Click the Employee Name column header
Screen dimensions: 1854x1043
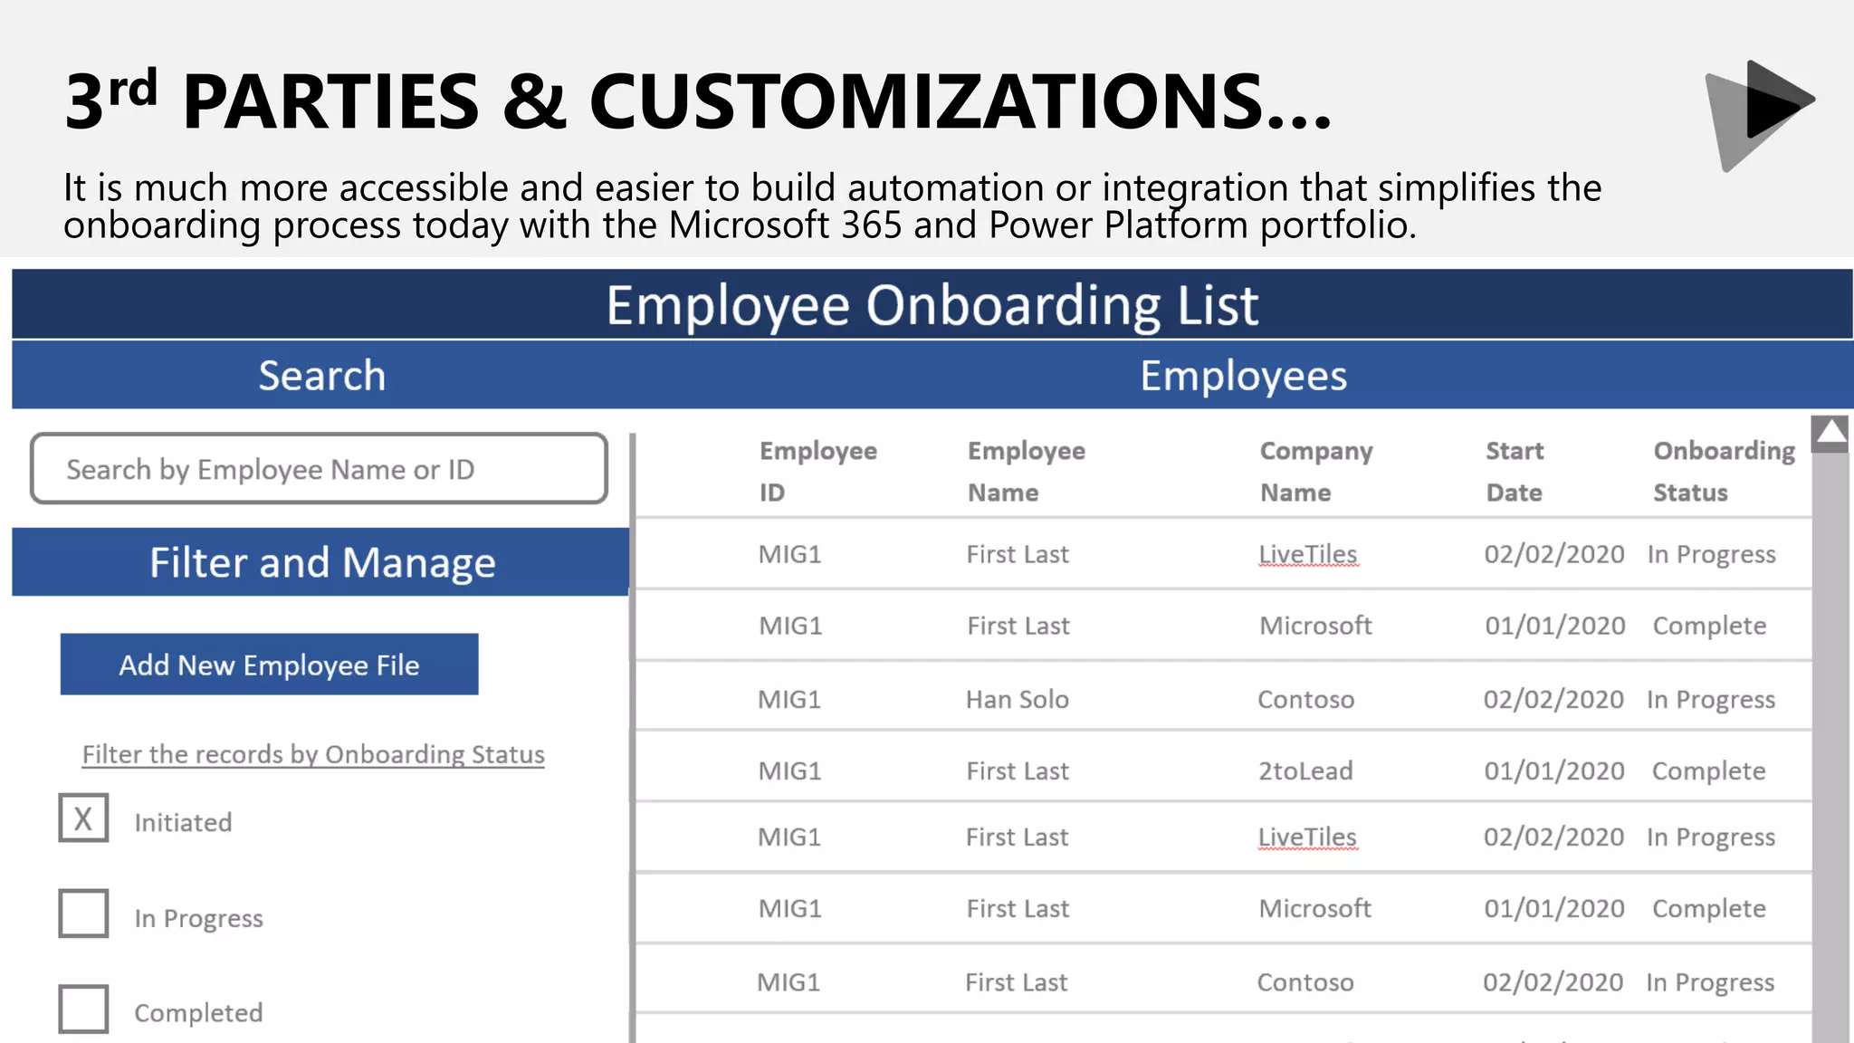(x=1027, y=472)
